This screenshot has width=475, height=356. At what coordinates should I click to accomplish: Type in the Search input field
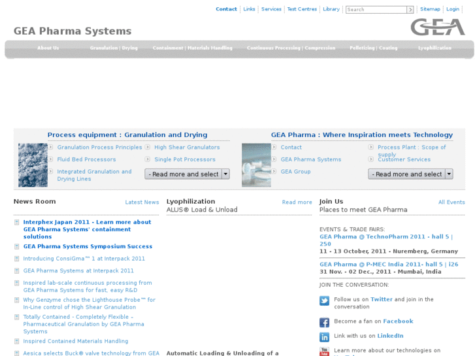click(x=376, y=10)
